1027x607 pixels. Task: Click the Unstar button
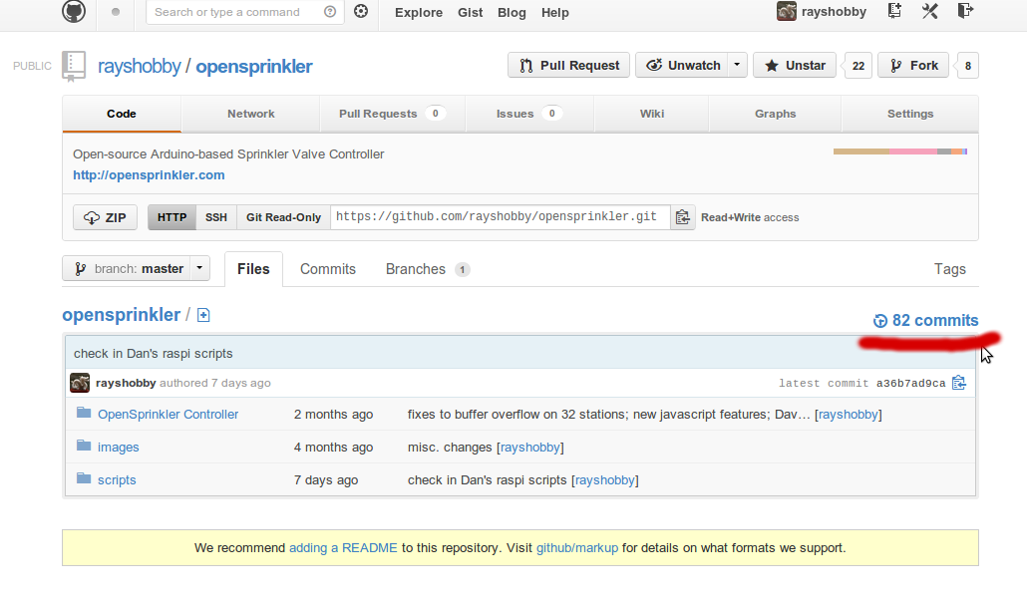(x=795, y=66)
